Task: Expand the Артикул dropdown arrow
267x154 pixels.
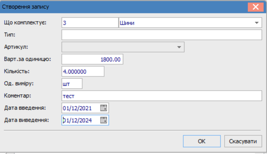Action: 179,47
